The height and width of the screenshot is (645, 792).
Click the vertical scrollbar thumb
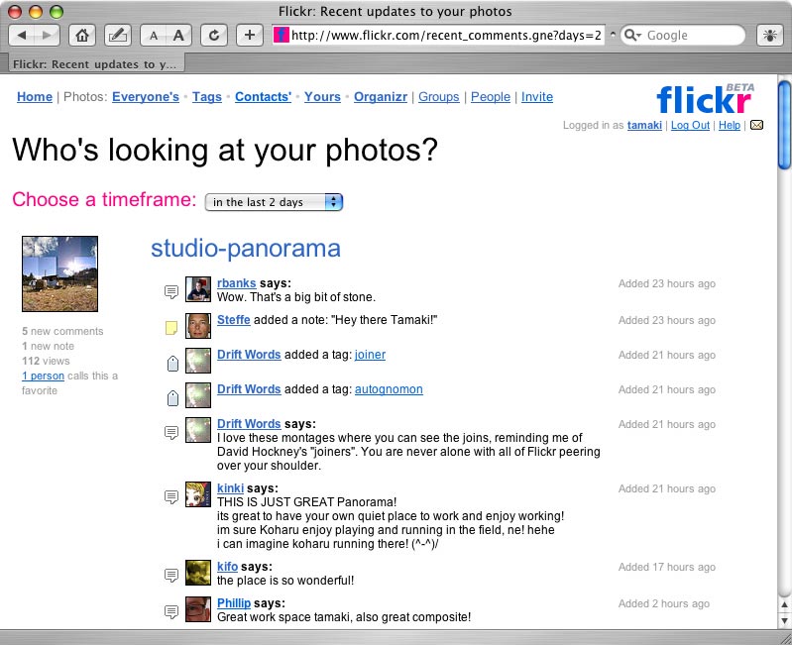coord(784,124)
